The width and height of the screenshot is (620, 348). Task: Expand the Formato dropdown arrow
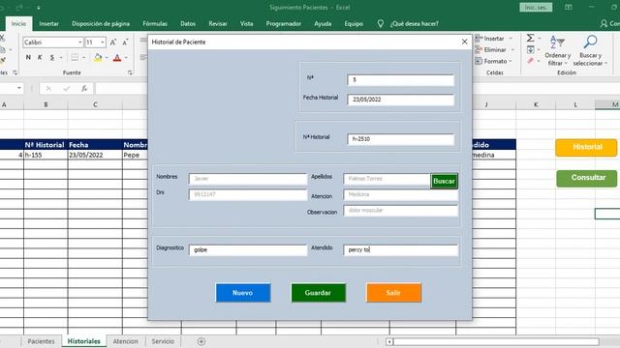[x=511, y=61]
